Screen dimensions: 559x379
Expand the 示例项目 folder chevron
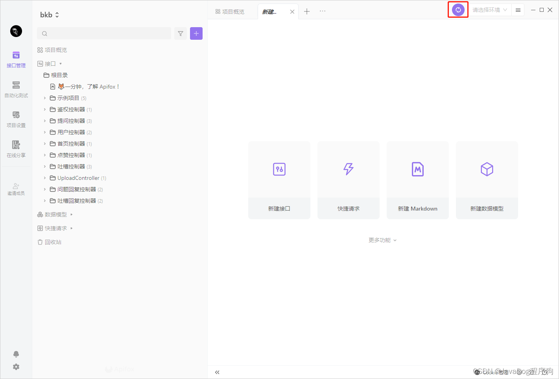[x=45, y=98]
